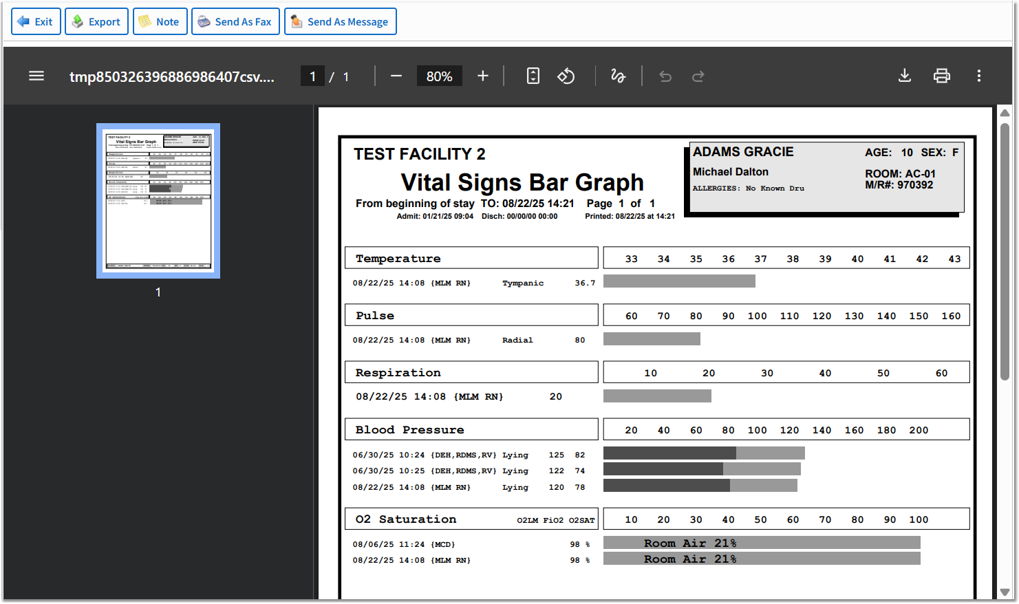Click the O2 Saturation section header
Image resolution: width=1019 pixels, height=604 pixels.
point(471,519)
